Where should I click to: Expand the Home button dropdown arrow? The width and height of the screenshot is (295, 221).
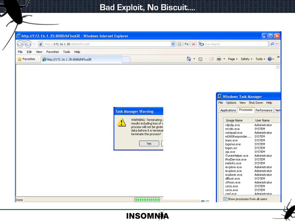click(194, 59)
